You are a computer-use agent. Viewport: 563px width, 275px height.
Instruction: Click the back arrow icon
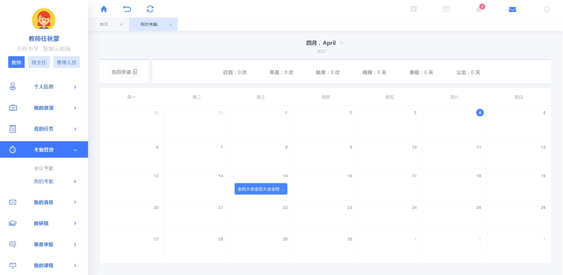127,9
